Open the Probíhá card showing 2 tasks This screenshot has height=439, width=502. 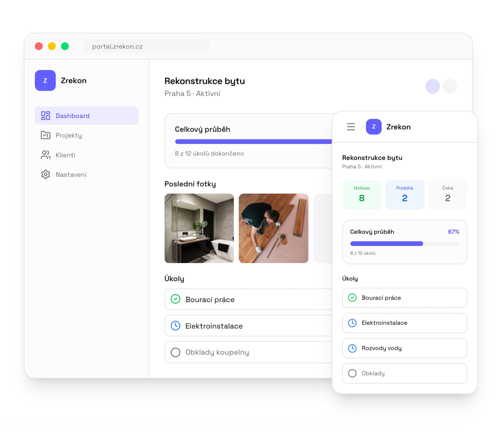tap(404, 194)
